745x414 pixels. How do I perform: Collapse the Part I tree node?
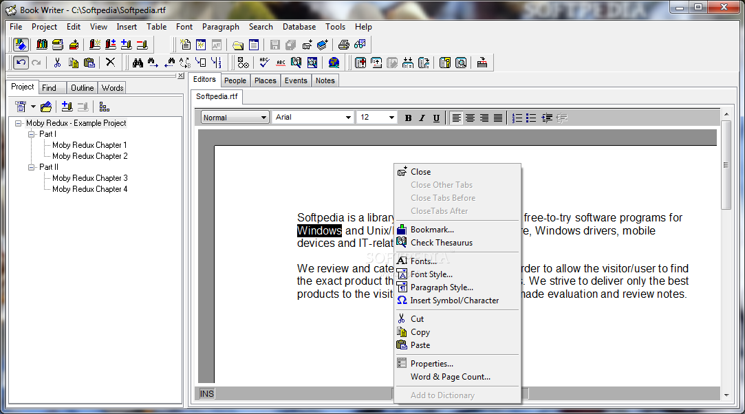(32, 134)
